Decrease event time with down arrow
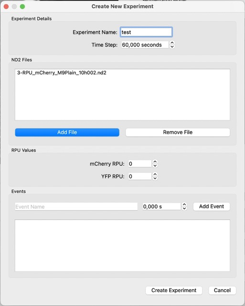The image size is (245, 306). (184, 208)
